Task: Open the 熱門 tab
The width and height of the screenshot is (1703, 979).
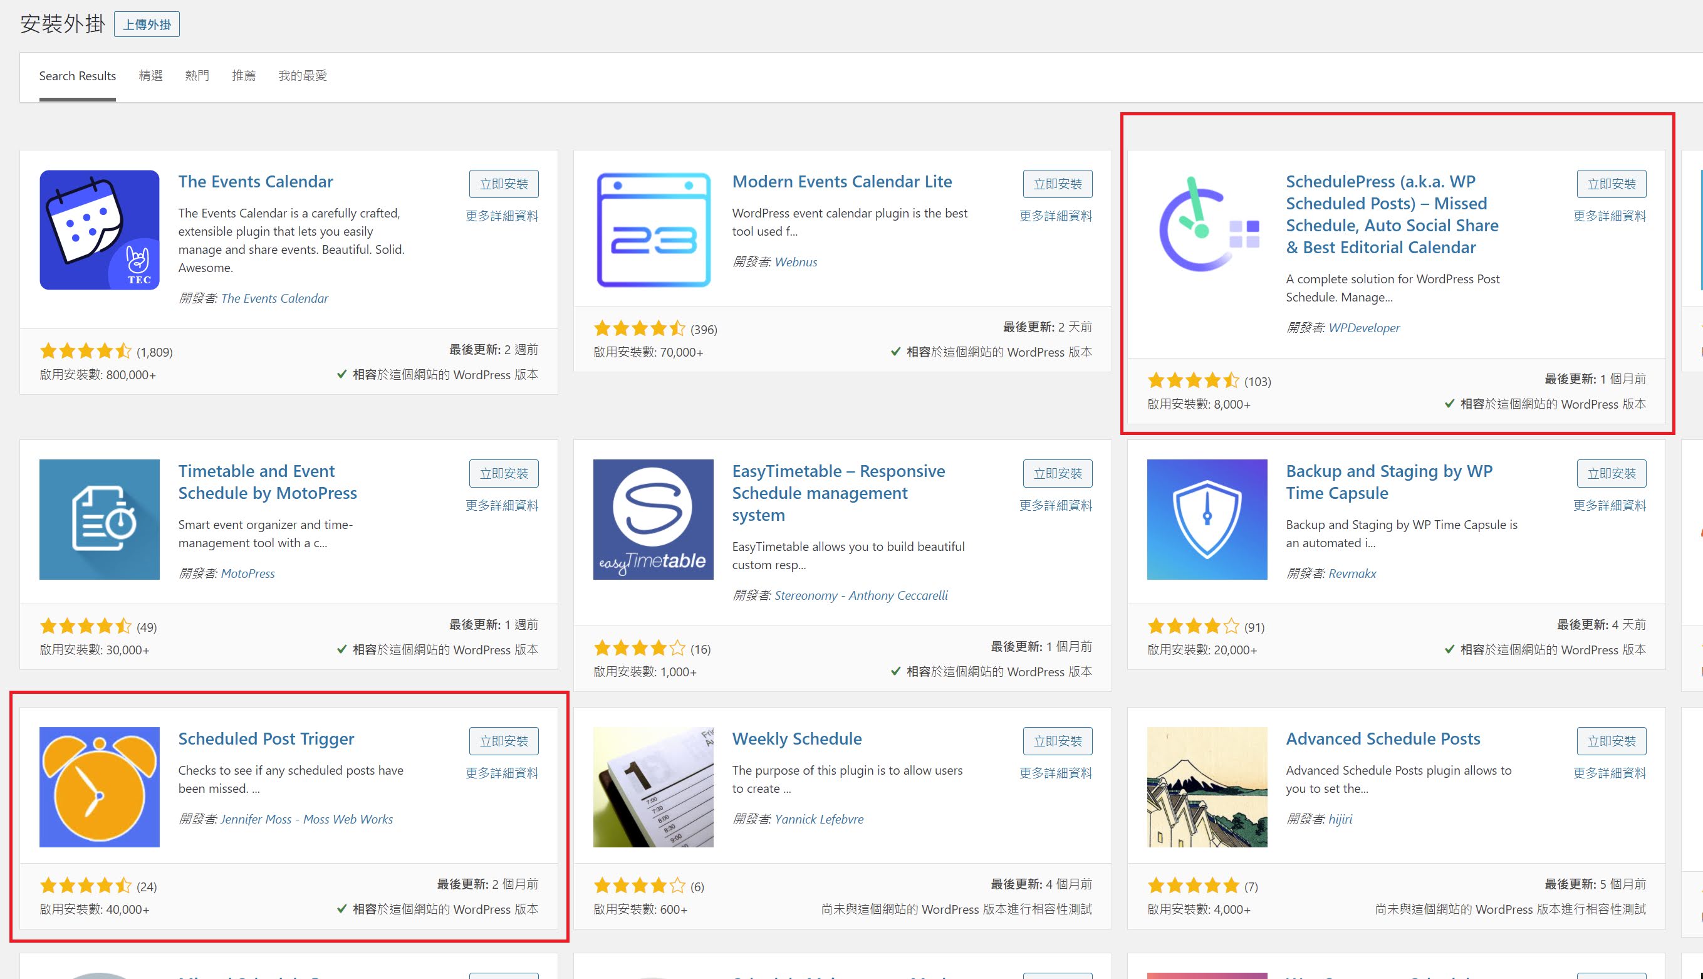Action: tap(197, 75)
